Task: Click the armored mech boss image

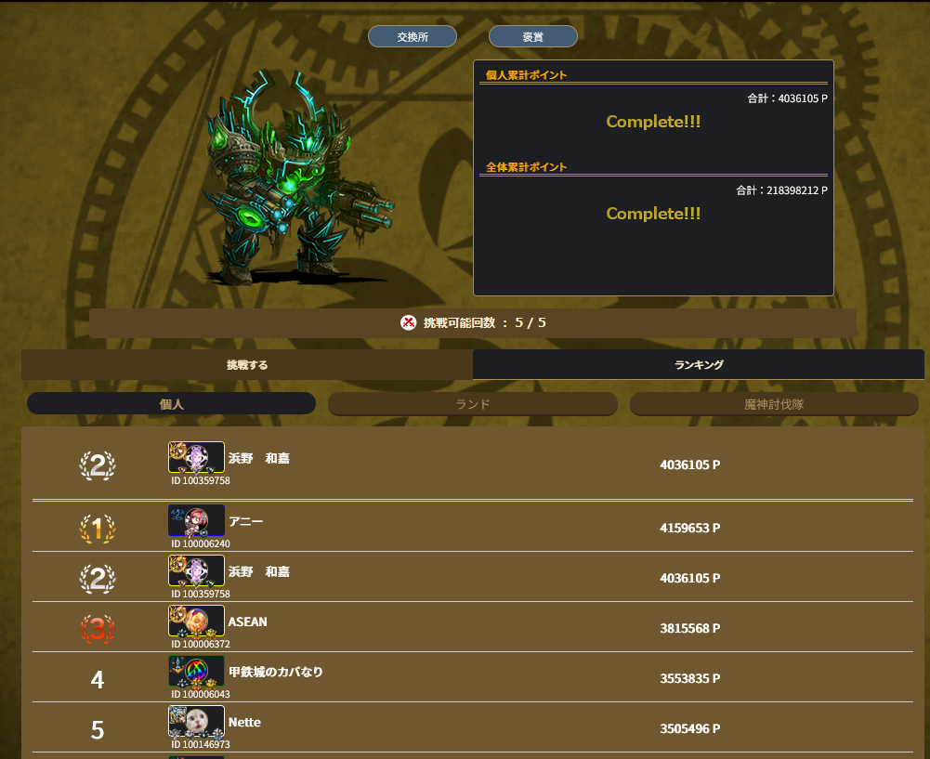Action: tap(296, 177)
